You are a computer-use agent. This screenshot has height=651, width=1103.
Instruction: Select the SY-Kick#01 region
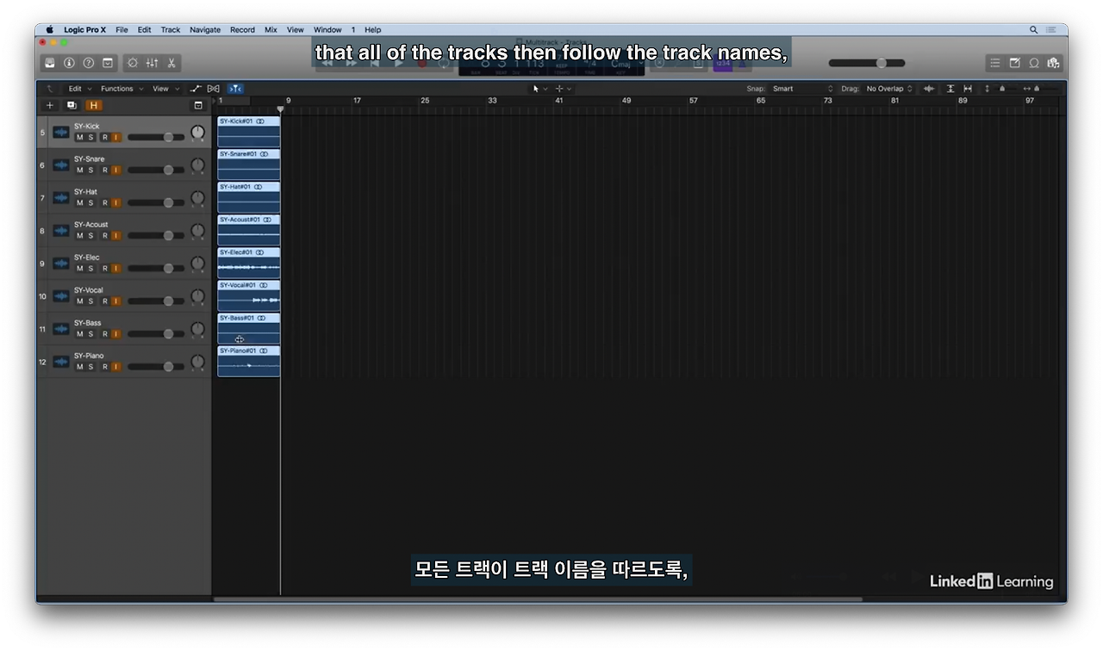tap(248, 133)
